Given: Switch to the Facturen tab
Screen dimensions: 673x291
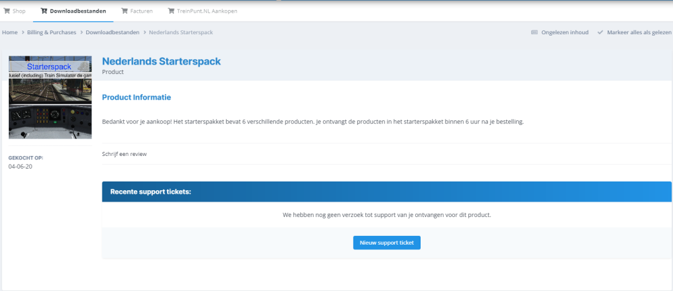Looking at the screenshot, I should (141, 11).
